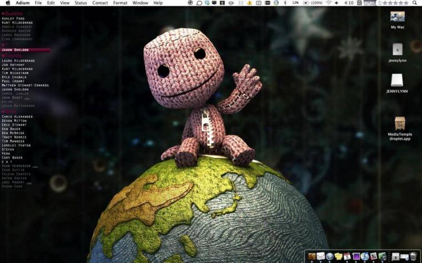Click the Spotlight search magnifier
Screen dimensions: 422x263
pos(415,3)
